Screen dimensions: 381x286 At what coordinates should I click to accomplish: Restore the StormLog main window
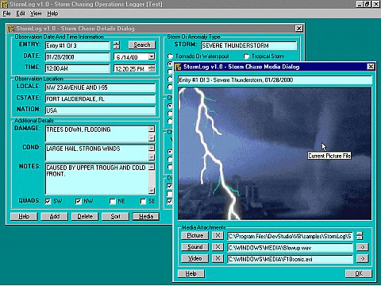pos(367,4)
